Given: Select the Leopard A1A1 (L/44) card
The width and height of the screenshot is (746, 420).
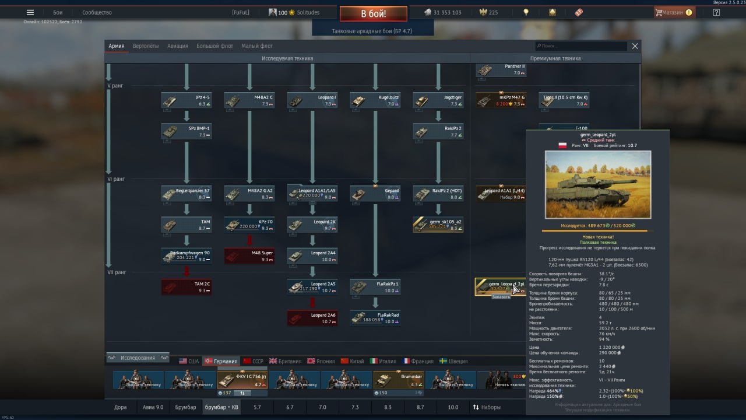Looking at the screenshot, I should click(x=501, y=194).
